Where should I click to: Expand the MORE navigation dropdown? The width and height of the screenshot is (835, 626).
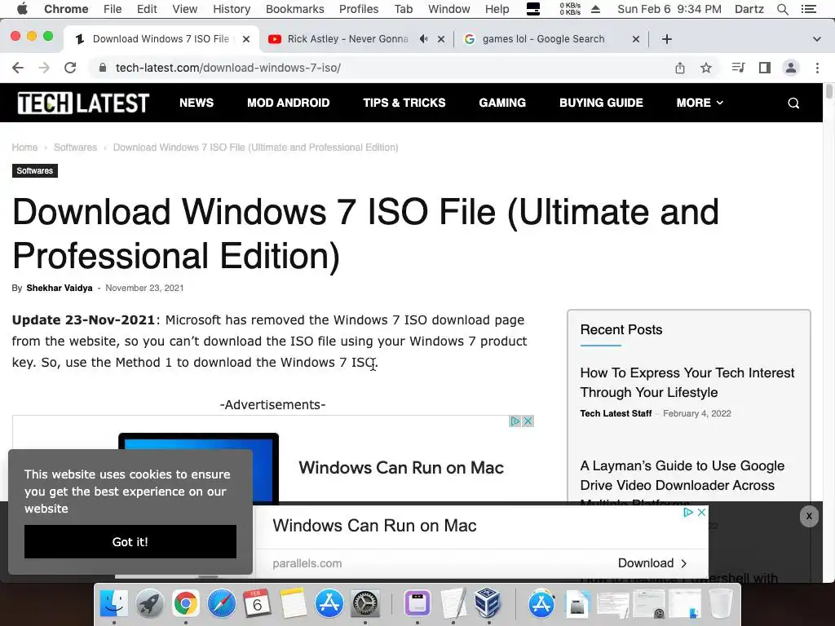(699, 103)
